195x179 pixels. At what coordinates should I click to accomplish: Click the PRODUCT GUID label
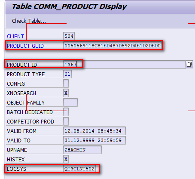coord(25,46)
